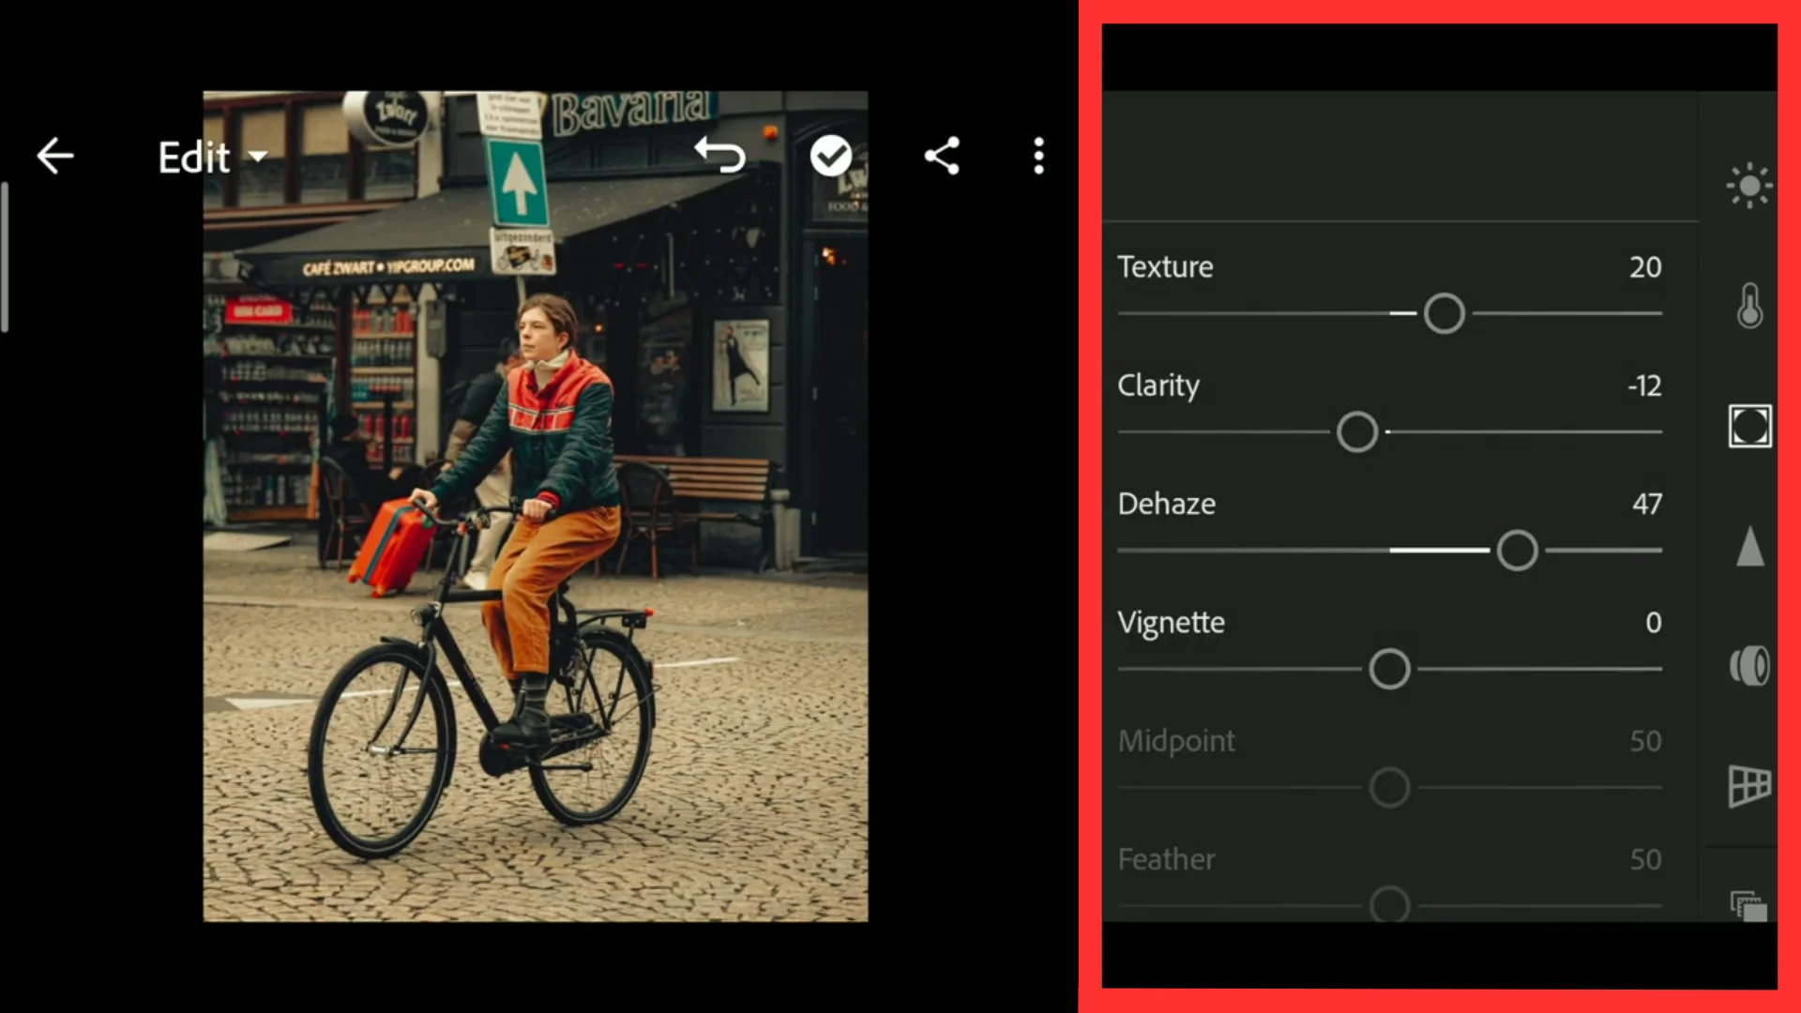The height and width of the screenshot is (1013, 1801).
Task: Open the share icon
Action: click(942, 156)
